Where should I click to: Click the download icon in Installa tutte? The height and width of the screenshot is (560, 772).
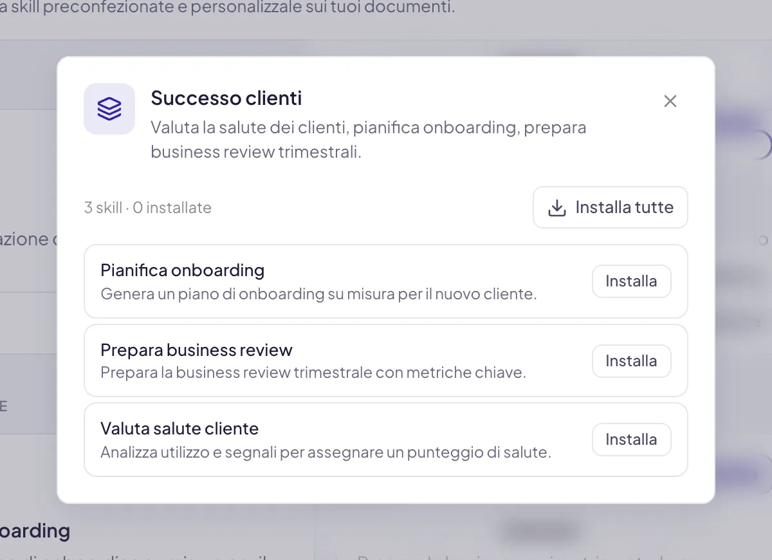556,208
